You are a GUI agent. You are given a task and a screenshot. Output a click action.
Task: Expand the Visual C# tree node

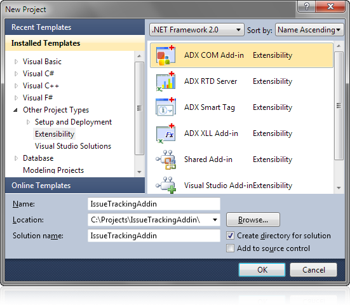click(x=16, y=74)
